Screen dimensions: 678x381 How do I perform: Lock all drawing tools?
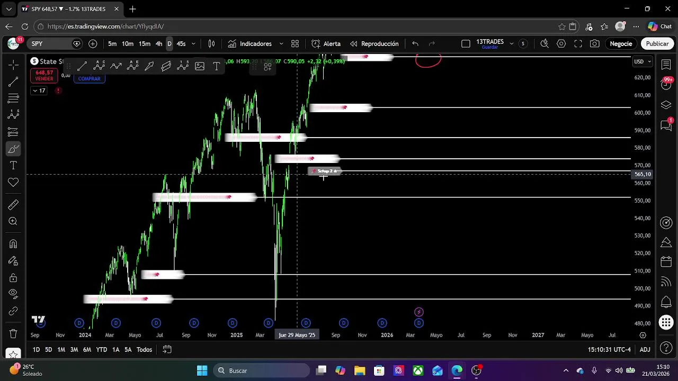[13, 278]
